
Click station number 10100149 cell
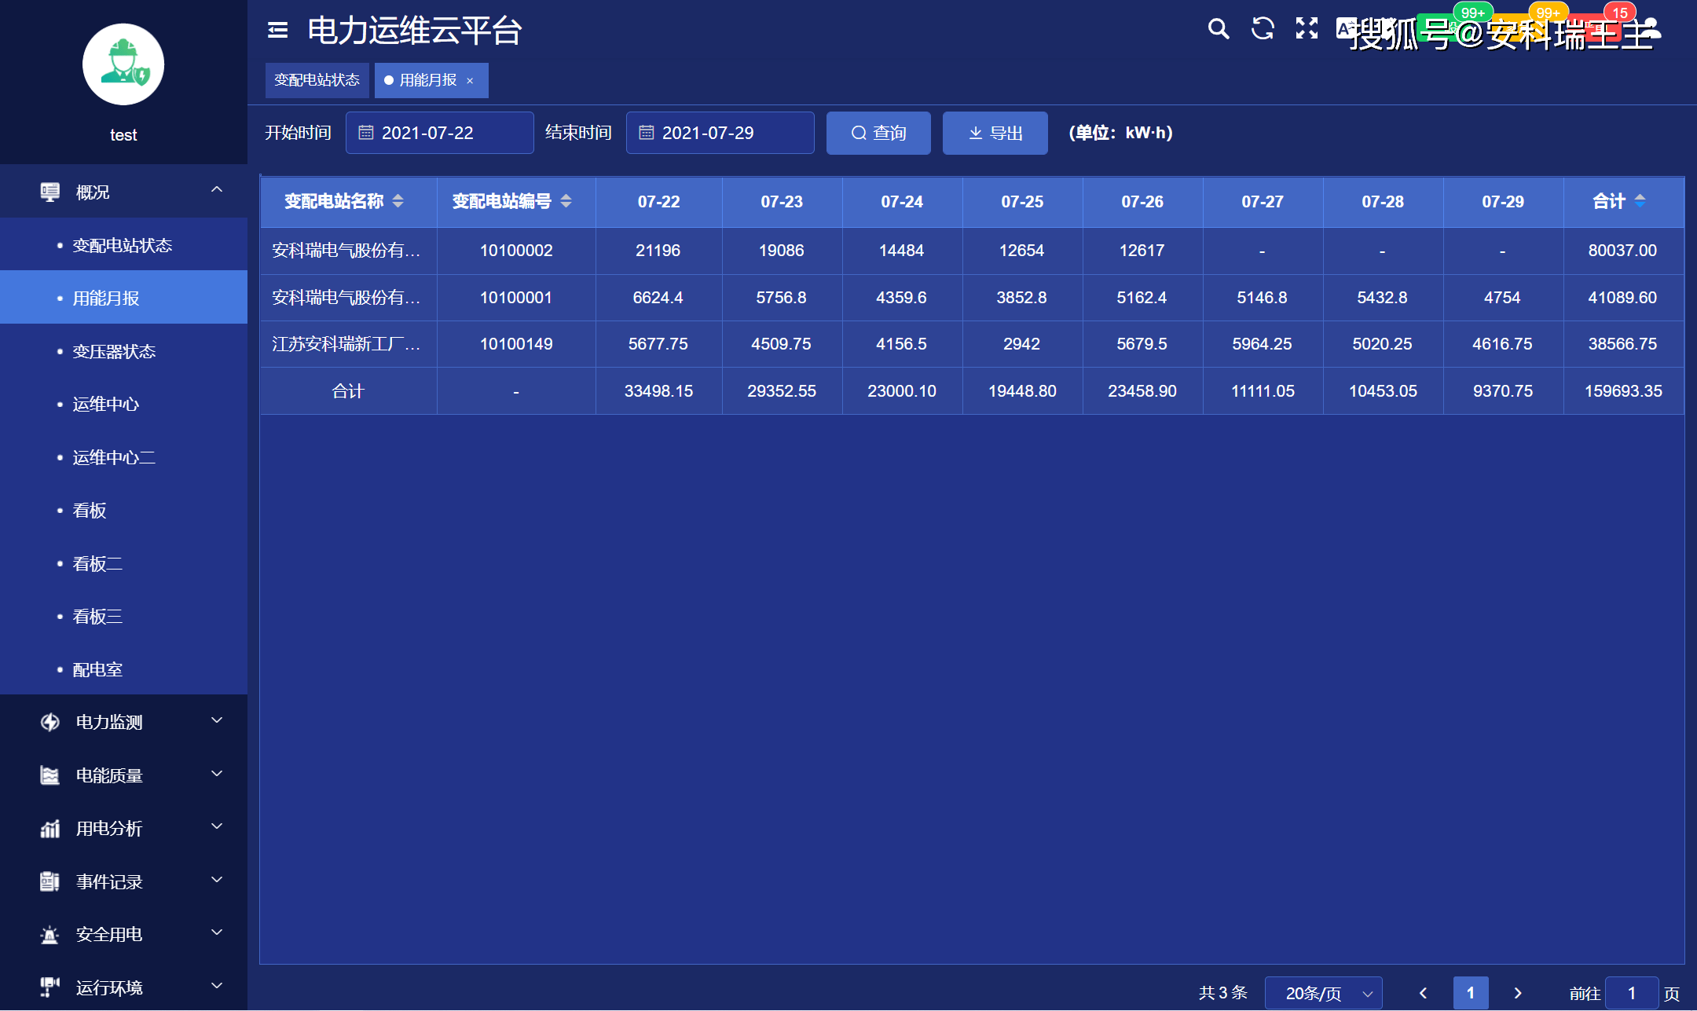pyautogui.click(x=516, y=344)
